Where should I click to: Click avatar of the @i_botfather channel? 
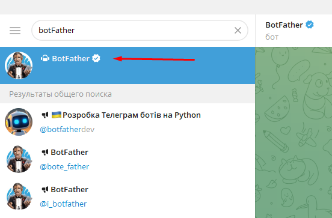click(19, 196)
